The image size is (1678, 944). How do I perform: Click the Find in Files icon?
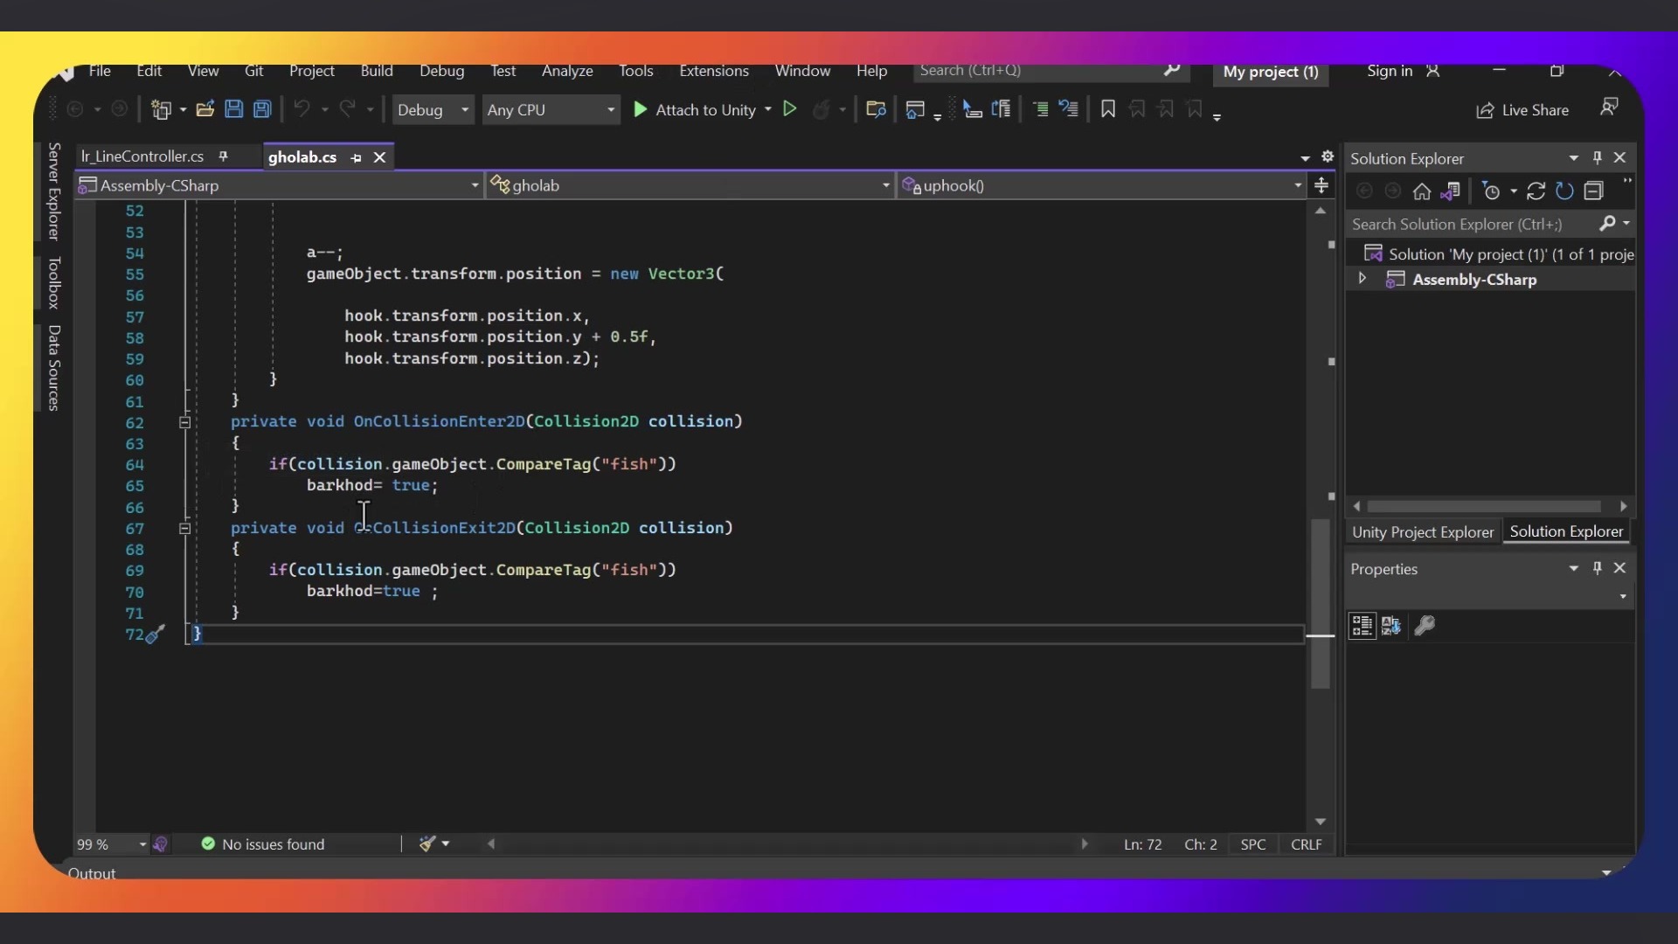click(876, 109)
